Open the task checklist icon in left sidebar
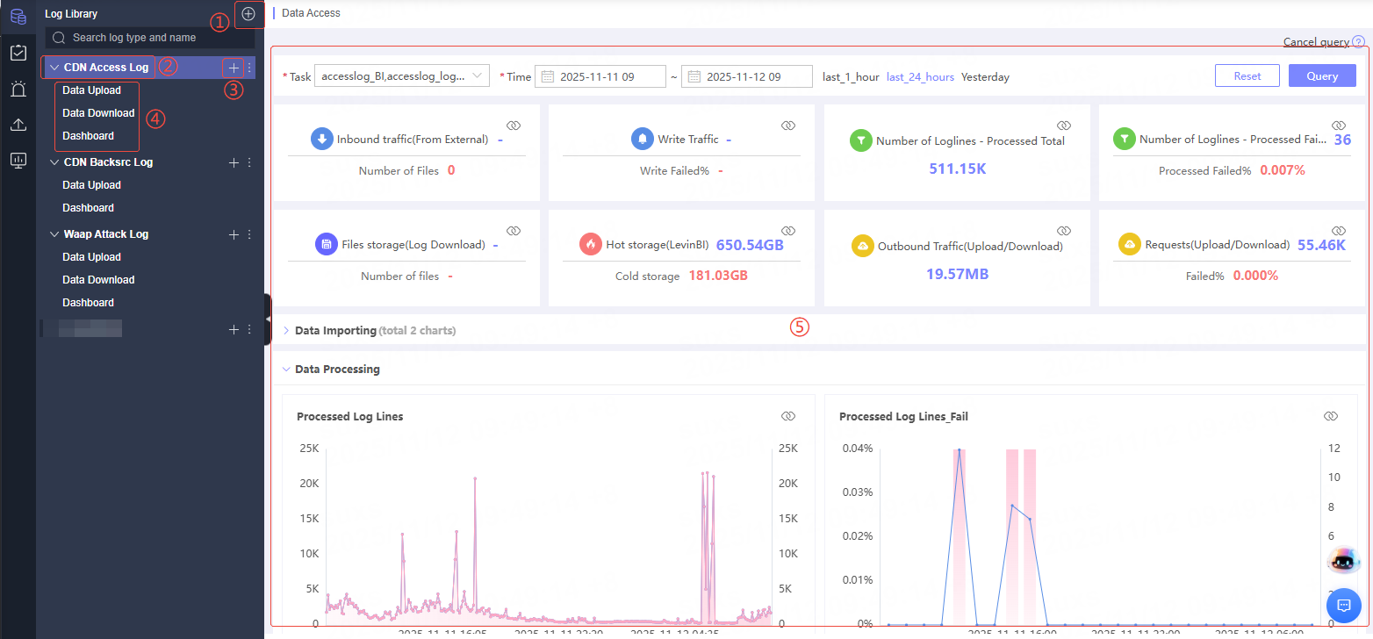 (x=18, y=53)
